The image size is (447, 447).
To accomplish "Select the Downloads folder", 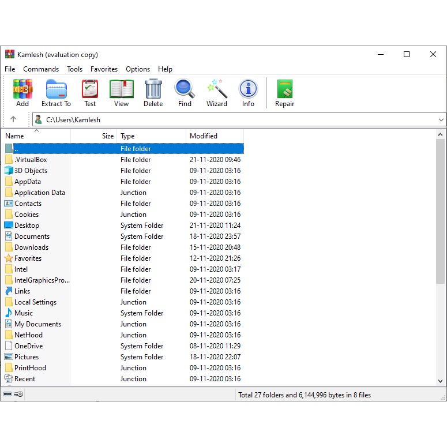I will tap(31, 247).
